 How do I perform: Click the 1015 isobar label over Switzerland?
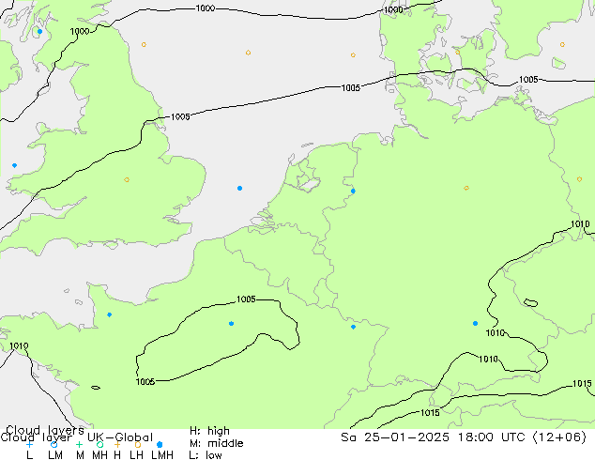tap(430, 412)
